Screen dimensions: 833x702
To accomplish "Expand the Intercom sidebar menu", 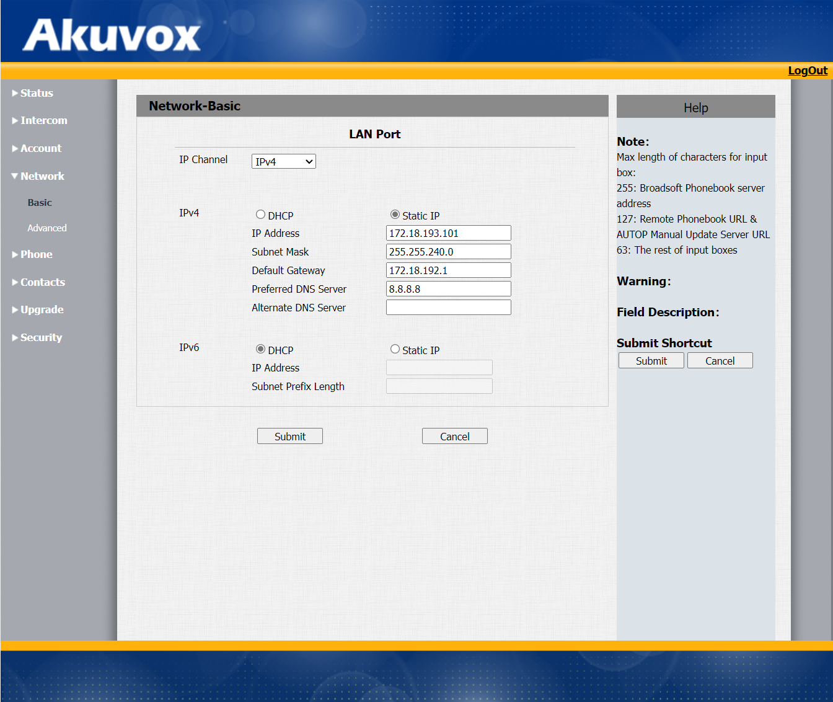I will point(43,120).
